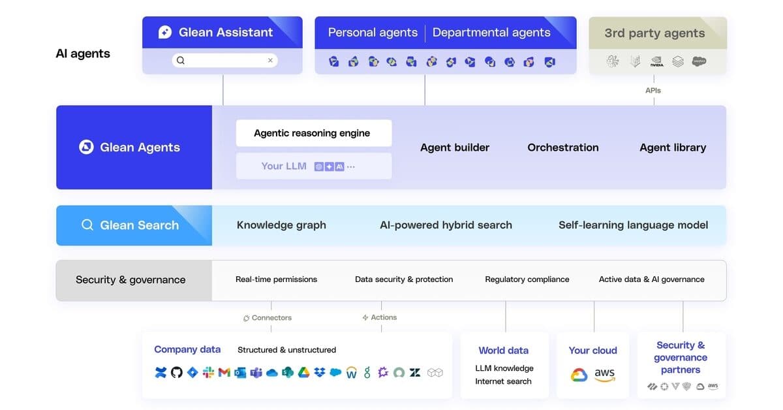Click the OneDrive cloud icon
The height and width of the screenshot is (410, 783).
[272, 372]
